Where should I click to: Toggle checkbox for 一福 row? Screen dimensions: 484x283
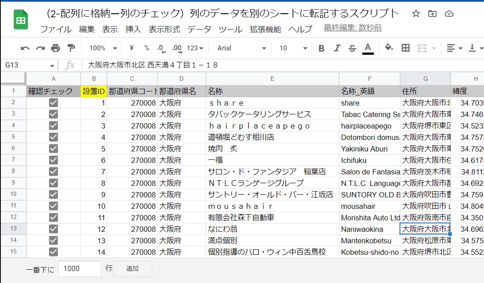(x=54, y=160)
